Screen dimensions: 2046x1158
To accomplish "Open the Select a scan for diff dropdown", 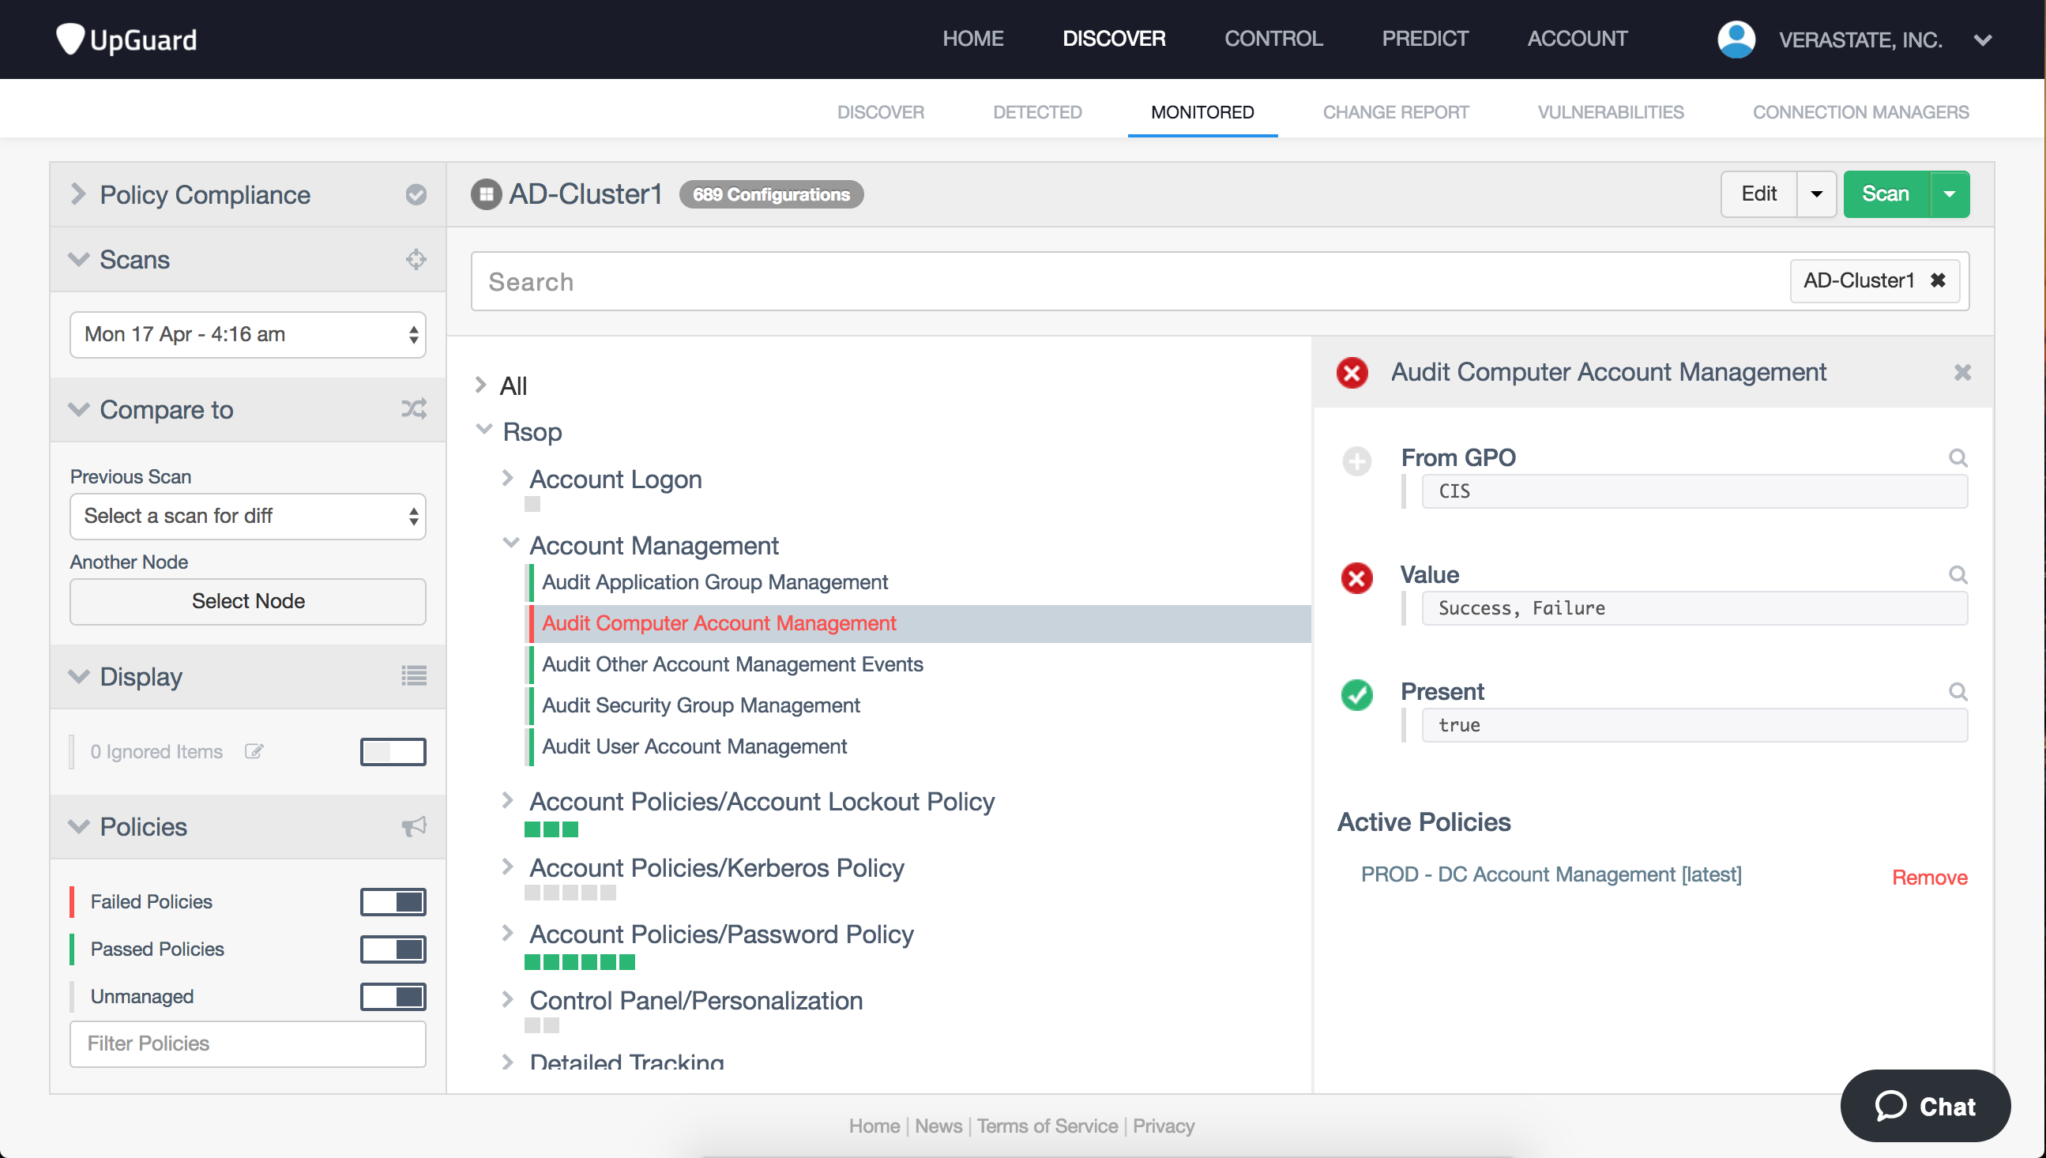I will click(248, 516).
